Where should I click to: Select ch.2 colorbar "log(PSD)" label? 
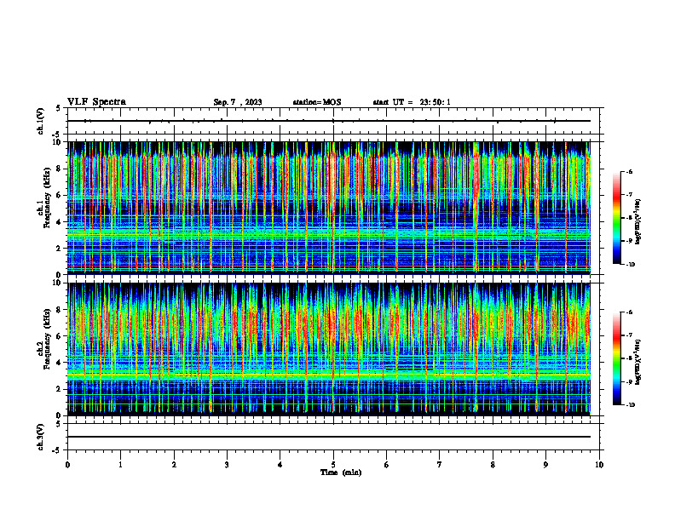tap(637, 362)
